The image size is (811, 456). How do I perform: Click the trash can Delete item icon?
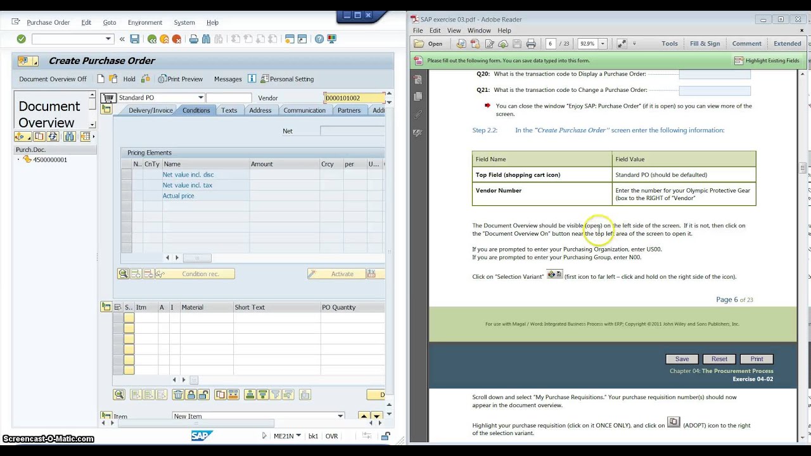177,395
